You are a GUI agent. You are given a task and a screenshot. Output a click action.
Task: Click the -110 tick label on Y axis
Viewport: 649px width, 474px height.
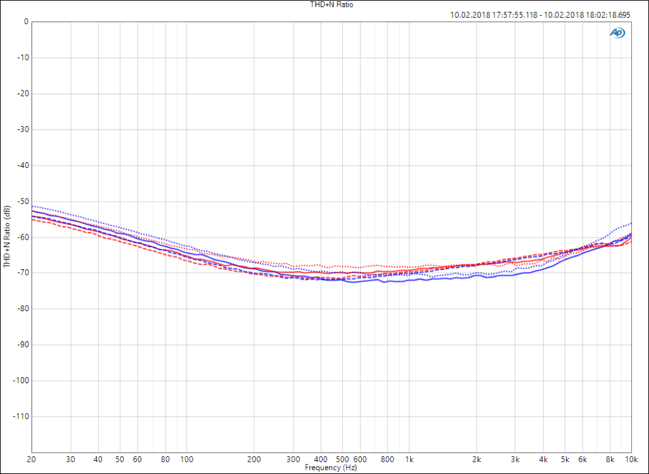tap(20, 416)
